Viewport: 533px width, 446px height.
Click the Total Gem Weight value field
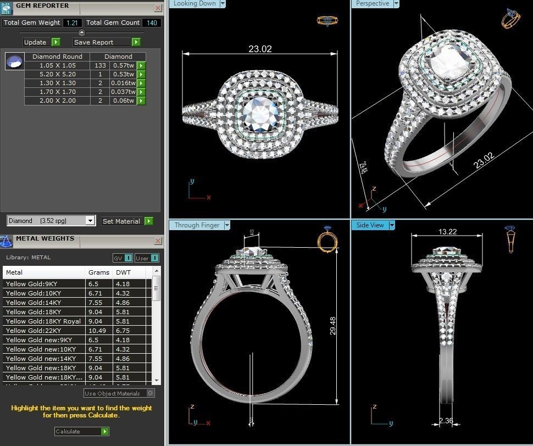[72, 23]
